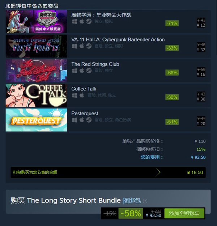Screen dimensions: 217x226
Task: Click the Red Strings Club ¥ 16 price
Action: (x=201, y=74)
